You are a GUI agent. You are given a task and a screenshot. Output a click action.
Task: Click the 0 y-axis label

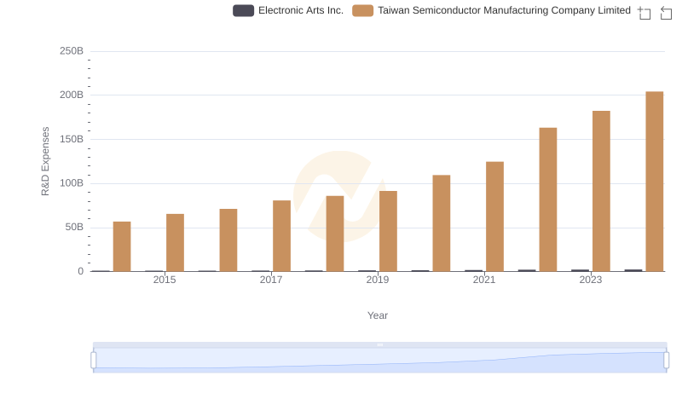pos(80,271)
